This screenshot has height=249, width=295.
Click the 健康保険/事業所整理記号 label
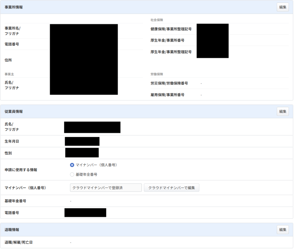click(x=171, y=29)
